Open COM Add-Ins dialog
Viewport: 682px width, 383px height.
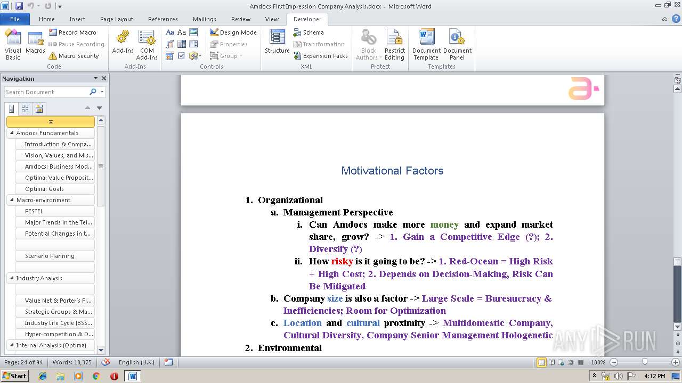point(147,45)
